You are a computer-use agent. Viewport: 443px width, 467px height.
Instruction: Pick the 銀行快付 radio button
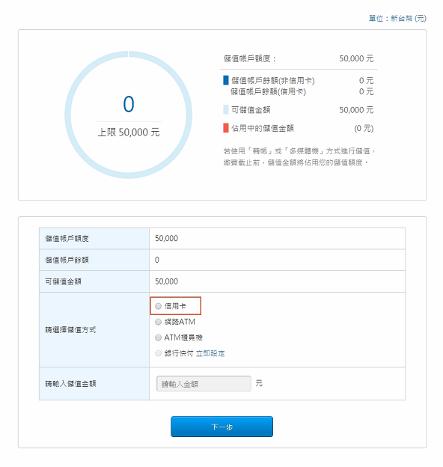tap(158, 353)
